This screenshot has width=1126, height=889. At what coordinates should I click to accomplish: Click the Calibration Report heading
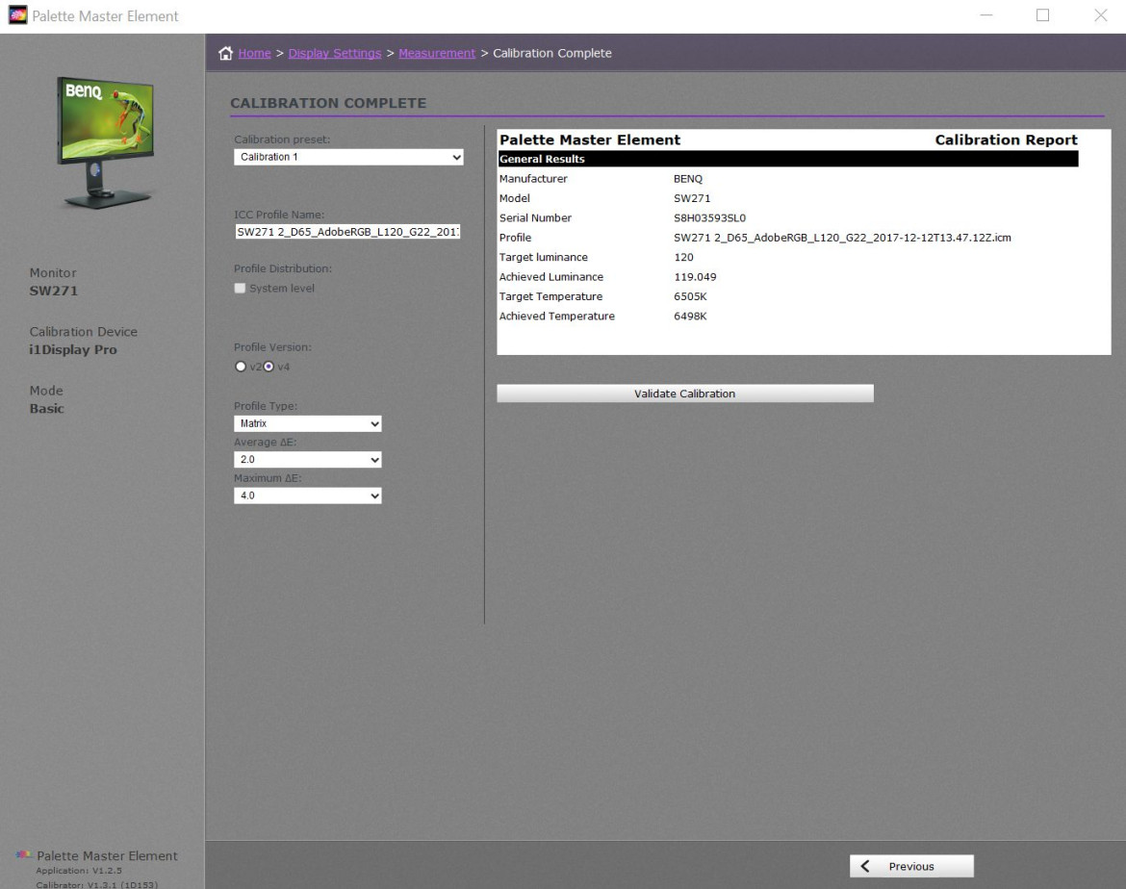(1006, 140)
